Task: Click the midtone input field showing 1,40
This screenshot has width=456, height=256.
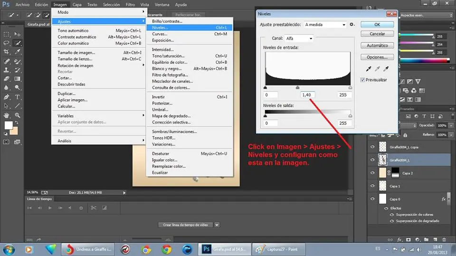Action: [307, 95]
